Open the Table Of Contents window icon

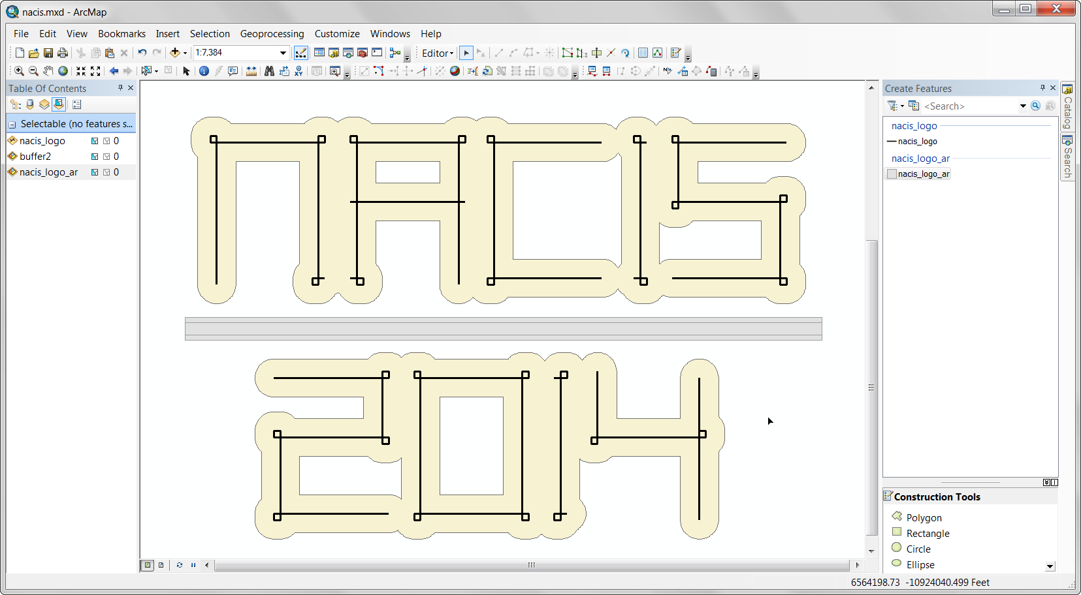pyautogui.click(x=319, y=53)
